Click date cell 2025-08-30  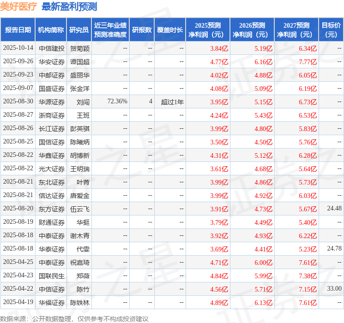(x=18, y=102)
